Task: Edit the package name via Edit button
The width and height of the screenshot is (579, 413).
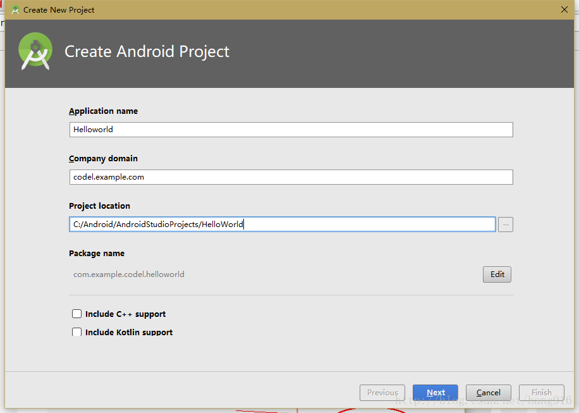Action: (x=497, y=274)
